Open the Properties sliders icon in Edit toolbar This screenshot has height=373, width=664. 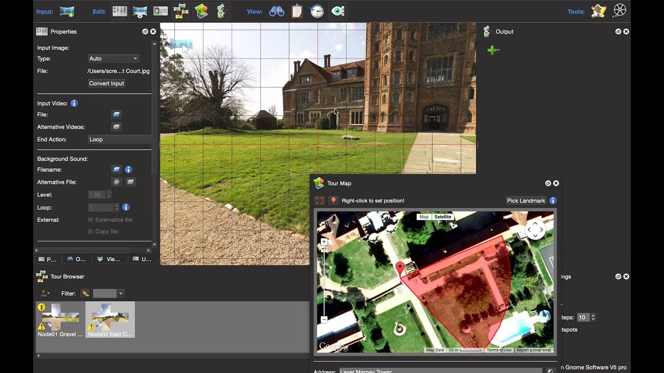[120, 11]
